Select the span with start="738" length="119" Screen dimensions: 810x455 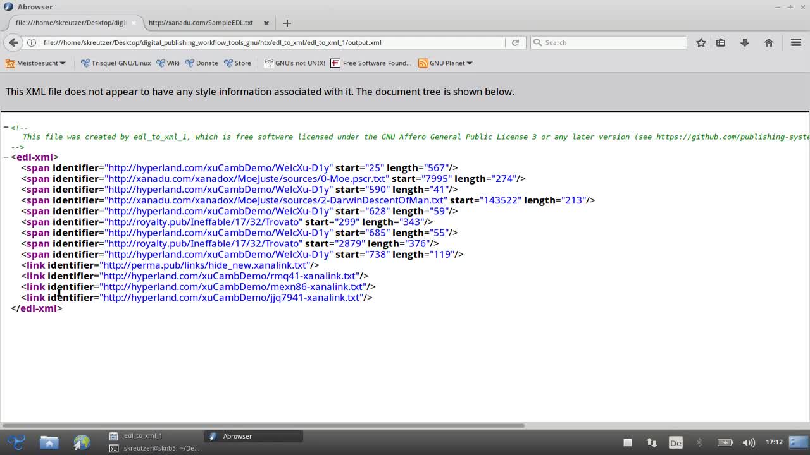[242, 254]
